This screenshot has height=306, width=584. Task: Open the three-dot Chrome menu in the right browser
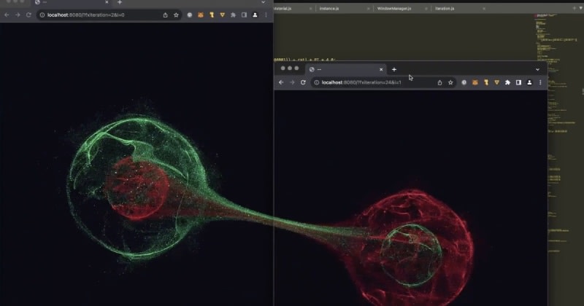pyautogui.click(x=540, y=82)
